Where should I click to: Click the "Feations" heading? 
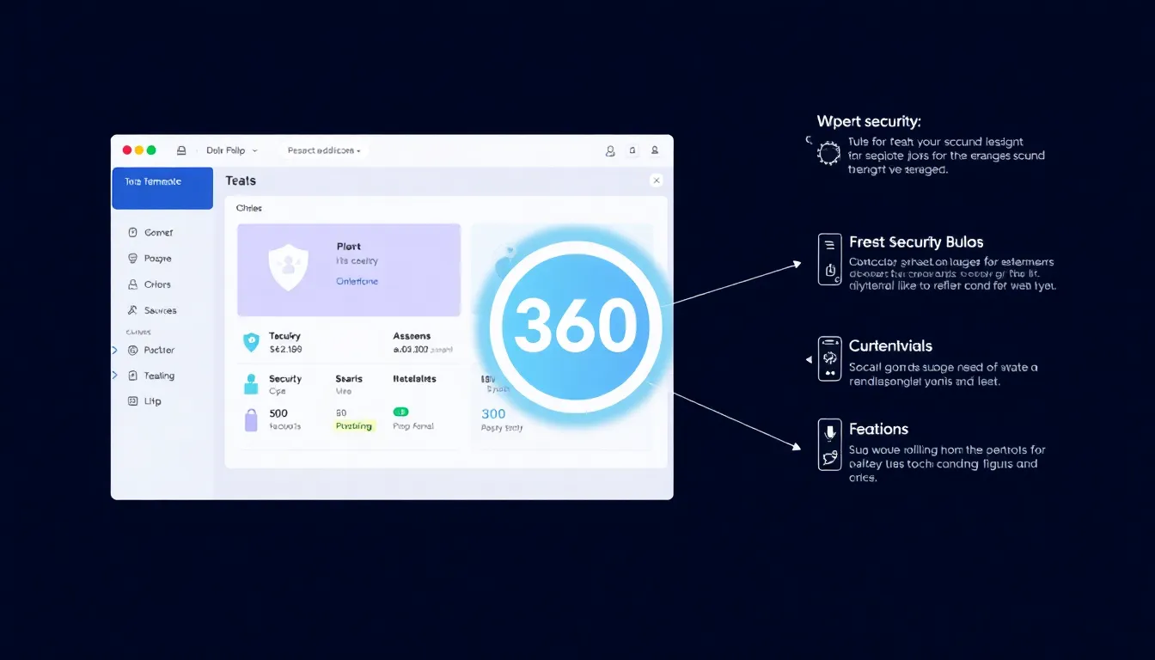coord(878,429)
